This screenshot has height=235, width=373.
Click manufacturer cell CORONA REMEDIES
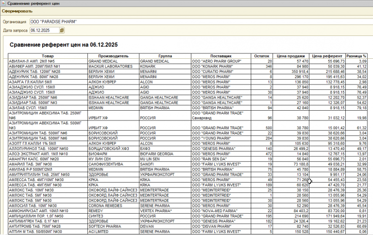[x=113, y=206]
